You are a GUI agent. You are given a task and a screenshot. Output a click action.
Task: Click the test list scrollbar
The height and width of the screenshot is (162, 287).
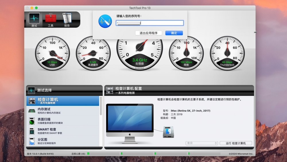click(x=101, y=106)
